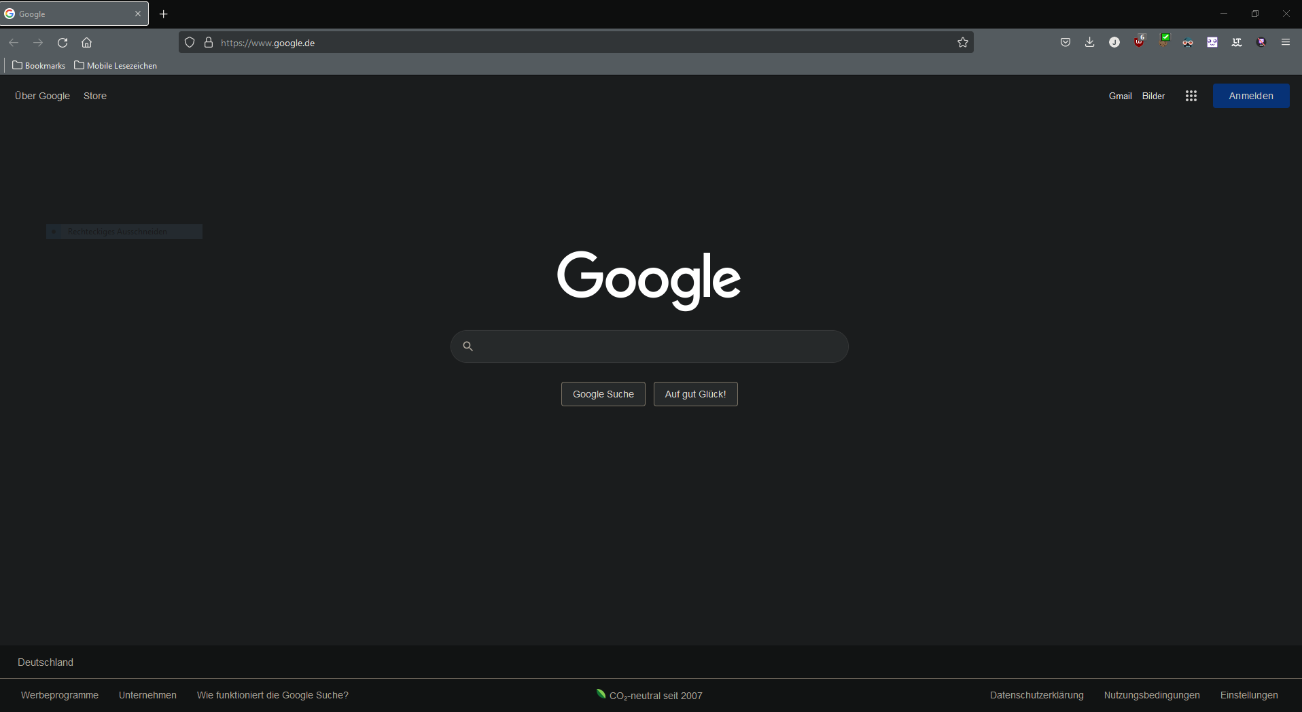Save page to Pocket

tap(1066, 42)
